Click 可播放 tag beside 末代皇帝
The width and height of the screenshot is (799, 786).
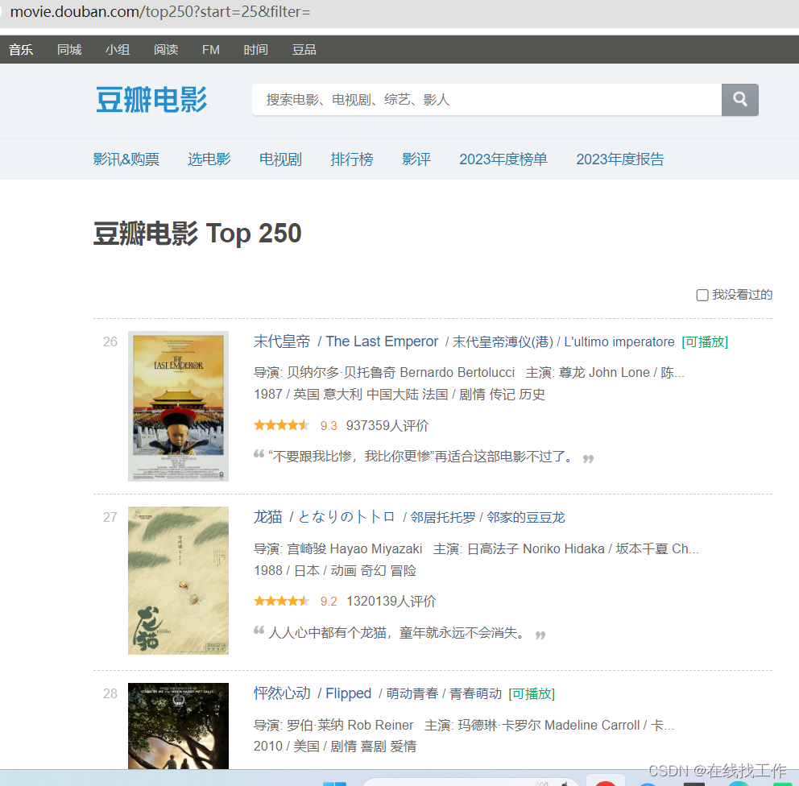click(x=705, y=341)
